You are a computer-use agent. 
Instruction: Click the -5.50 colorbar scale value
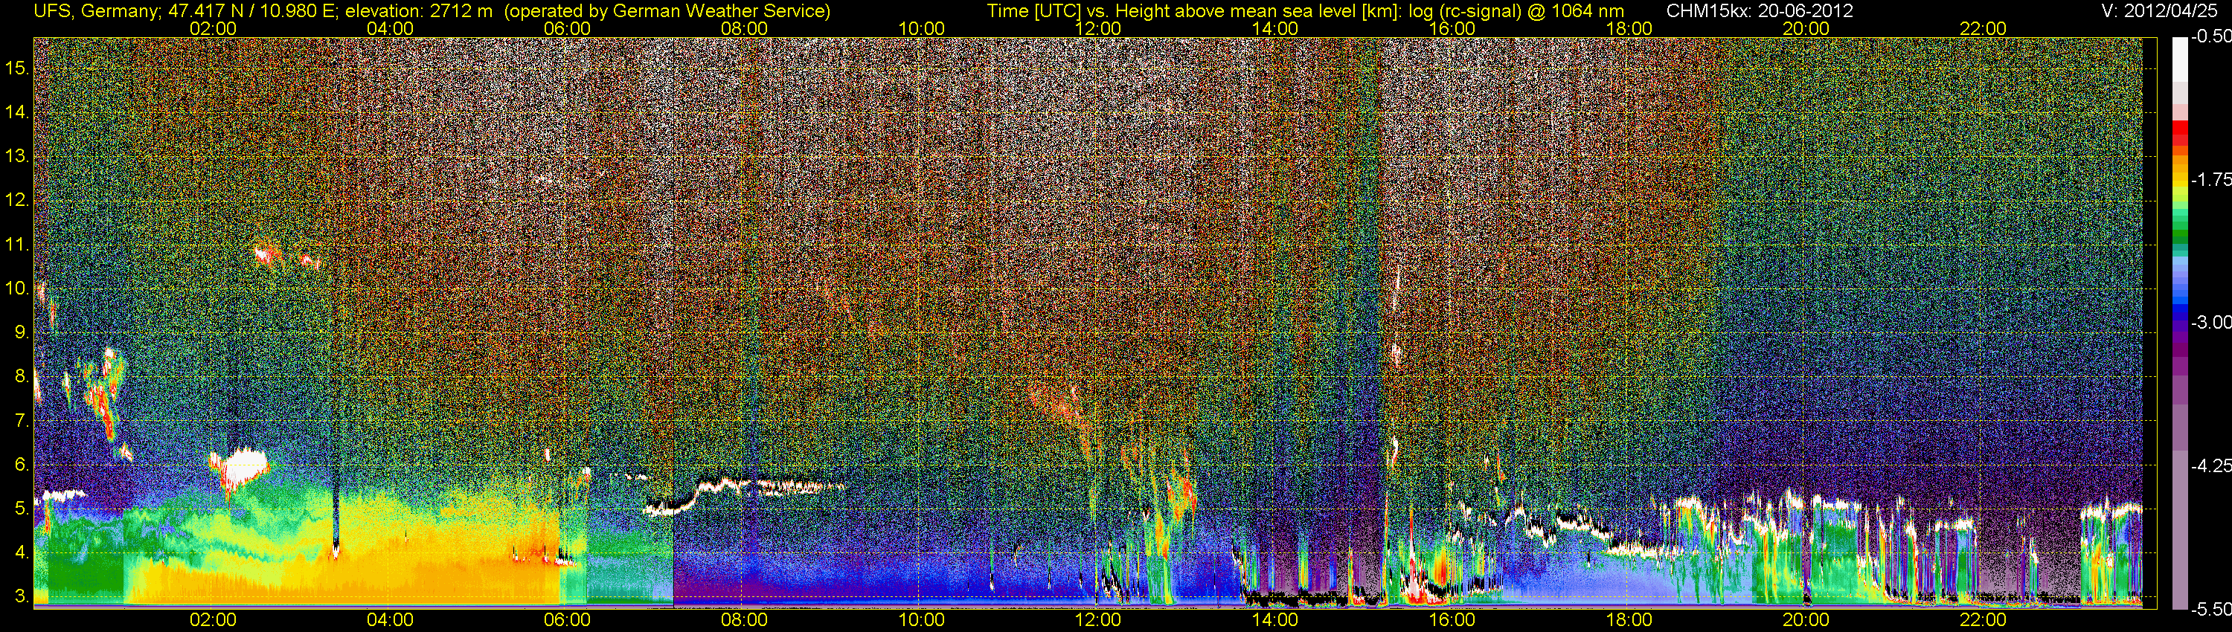click(x=2210, y=610)
